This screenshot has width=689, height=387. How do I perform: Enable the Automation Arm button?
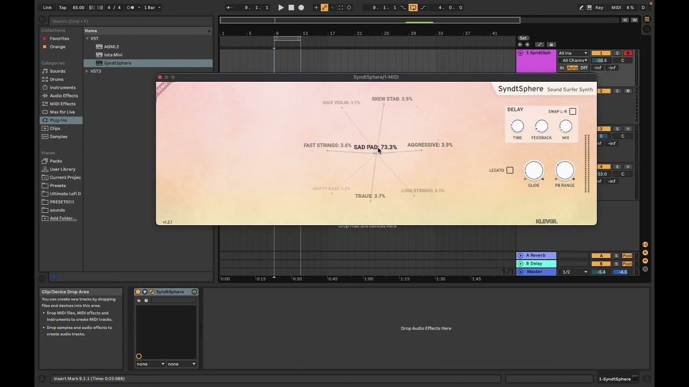tap(325, 8)
